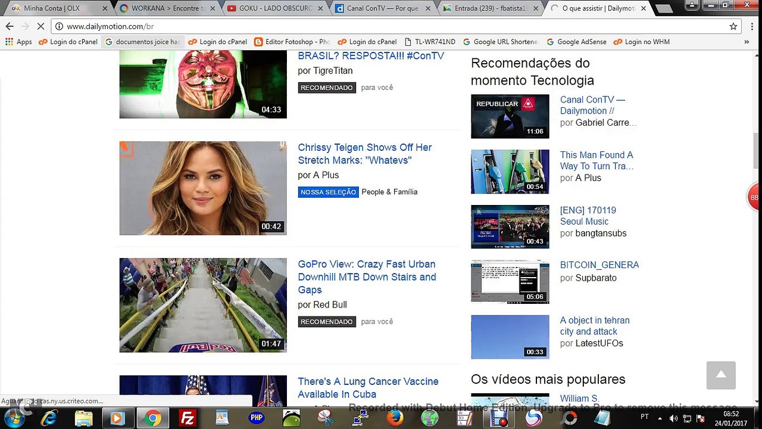Switch to the GOKU LADO OBSCURO tab
The image size is (762, 429).
(x=274, y=8)
